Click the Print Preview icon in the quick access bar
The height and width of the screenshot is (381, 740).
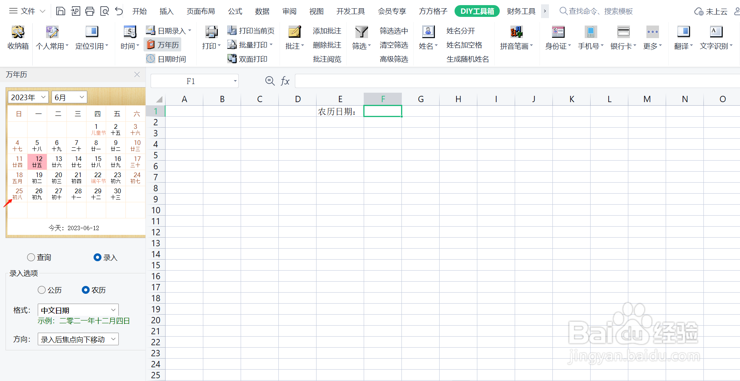click(x=104, y=11)
